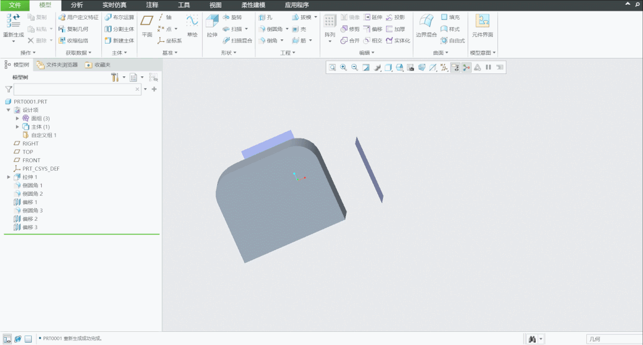Screen dimensions: 643x345
Task: Select the 孔 (Hole) tool
Action: pyautogui.click(x=266, y=17)
